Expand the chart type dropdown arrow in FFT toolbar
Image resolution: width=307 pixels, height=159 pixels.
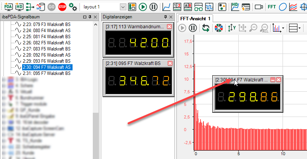point(283,28)
